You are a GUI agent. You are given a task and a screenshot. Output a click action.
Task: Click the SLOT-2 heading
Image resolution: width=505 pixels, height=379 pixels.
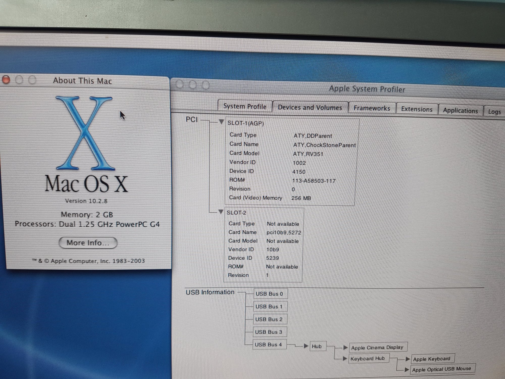pos(236,212)
